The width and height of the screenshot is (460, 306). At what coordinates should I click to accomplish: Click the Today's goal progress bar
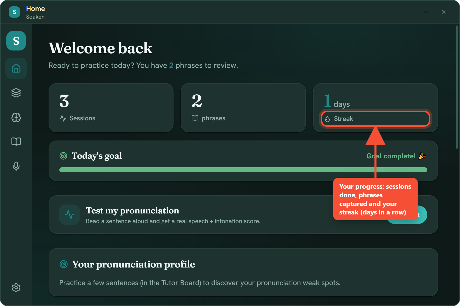(243, 170)
